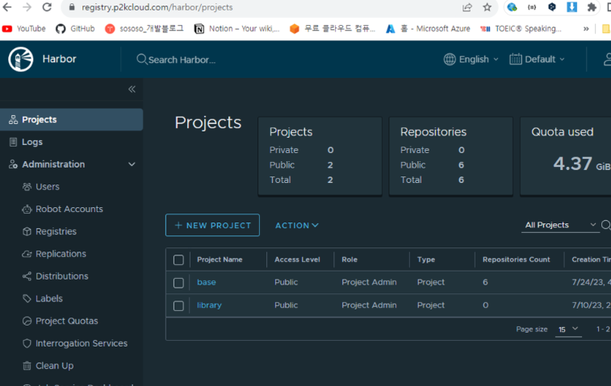Viewport: 611px width, 386px height.
Task: Open the orange cube cloud bookmark
Action: [333, 29]
